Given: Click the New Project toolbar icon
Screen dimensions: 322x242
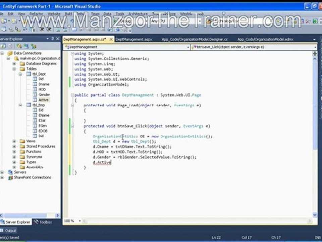Looking at the screenshot, I should click(4, 21).
